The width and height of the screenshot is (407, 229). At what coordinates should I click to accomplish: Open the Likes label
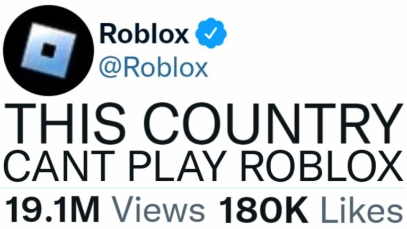click(x=361, y=209)
